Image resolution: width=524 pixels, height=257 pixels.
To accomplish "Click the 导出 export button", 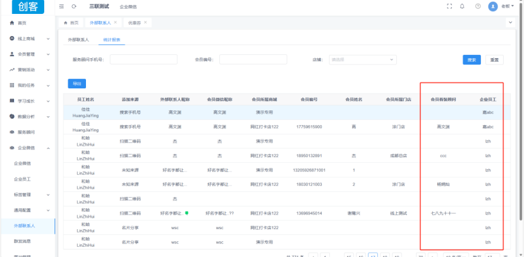I will pos(76,83).
